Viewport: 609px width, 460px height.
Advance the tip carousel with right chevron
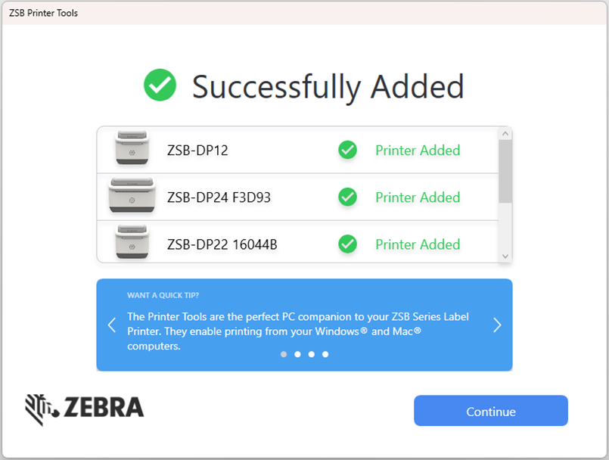pos(497,325)
